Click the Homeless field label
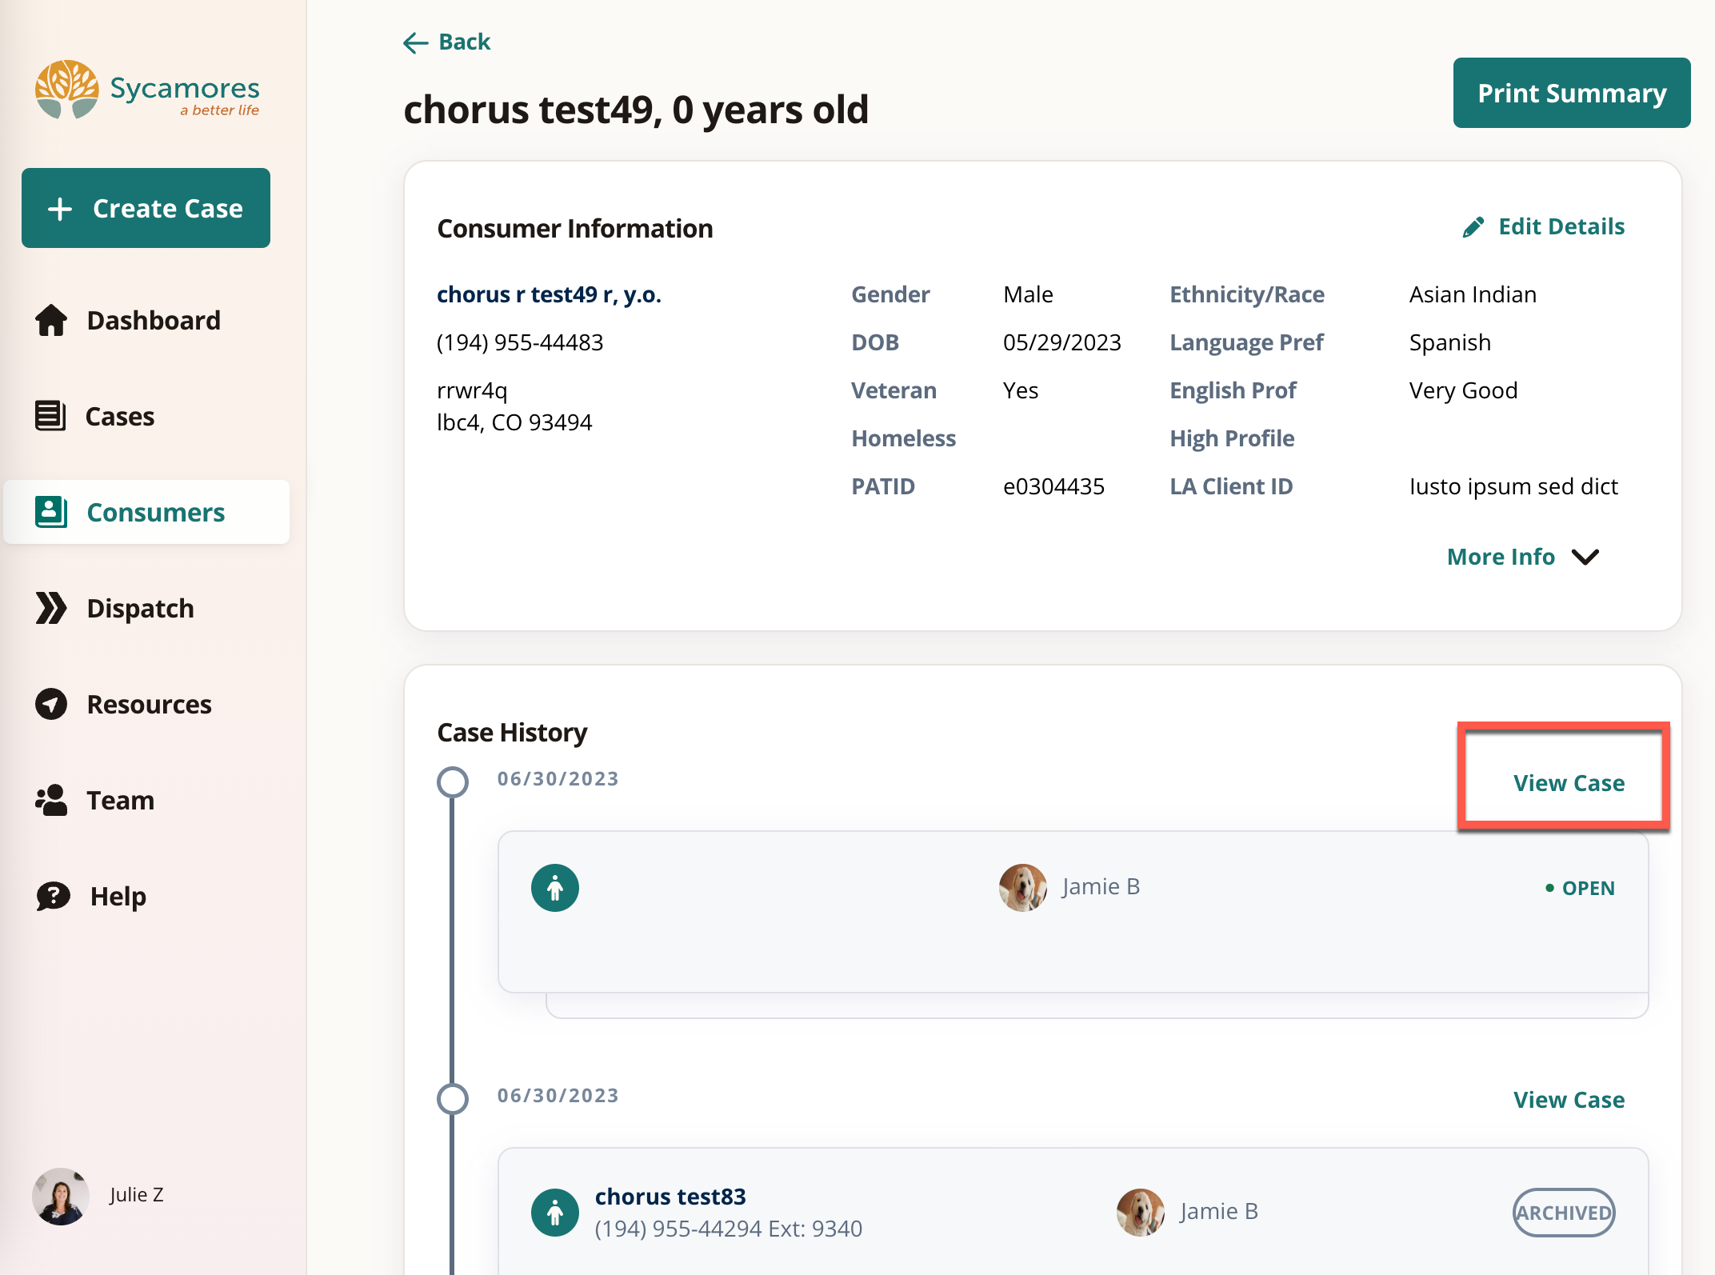Screen dimensions: 1715x1275 (x=903, y=439)
